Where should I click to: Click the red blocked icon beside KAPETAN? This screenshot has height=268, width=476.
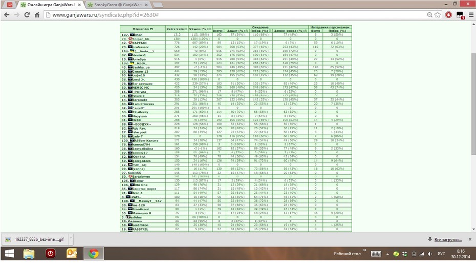130,43
